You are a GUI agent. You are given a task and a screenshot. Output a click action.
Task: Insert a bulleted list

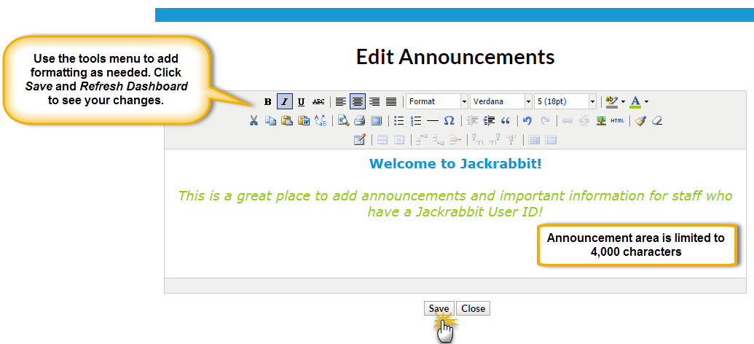(x=398, y=121)
